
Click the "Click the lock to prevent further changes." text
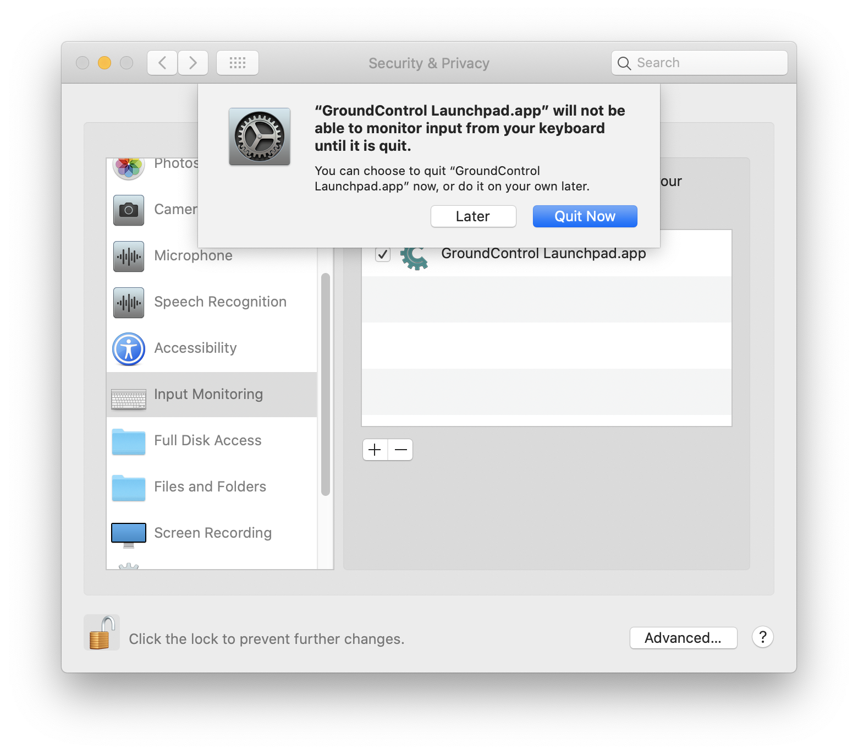(267, 639)
